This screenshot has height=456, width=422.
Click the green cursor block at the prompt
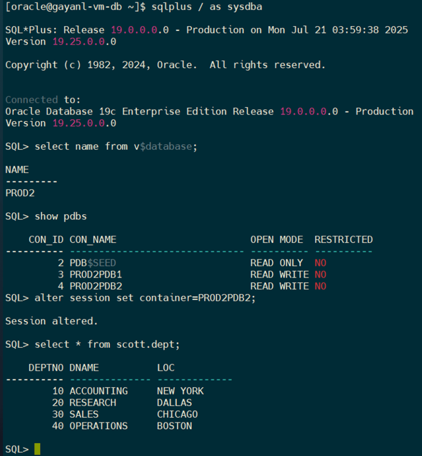click(x=37, y=449)
